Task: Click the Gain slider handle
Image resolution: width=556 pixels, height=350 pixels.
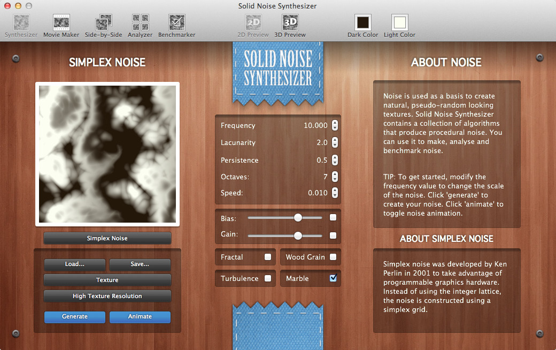Action: [x=298, y=235]
